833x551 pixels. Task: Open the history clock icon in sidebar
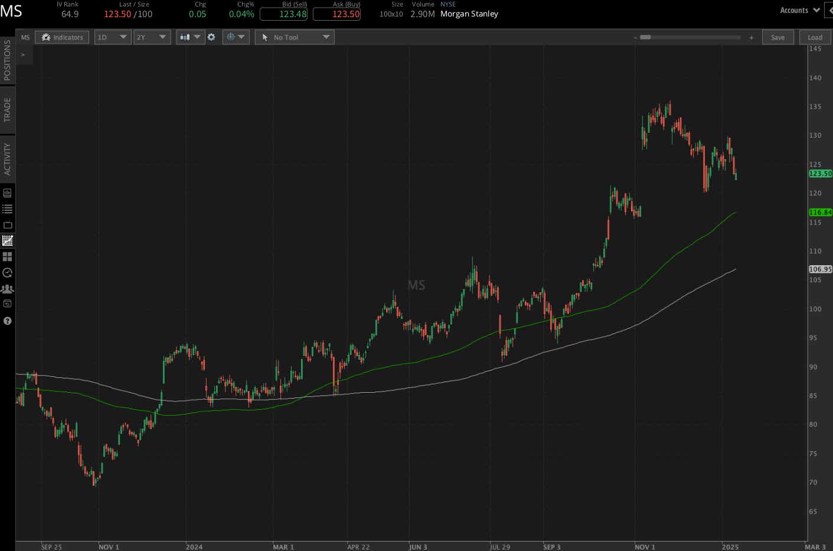(x=8, y=273)
